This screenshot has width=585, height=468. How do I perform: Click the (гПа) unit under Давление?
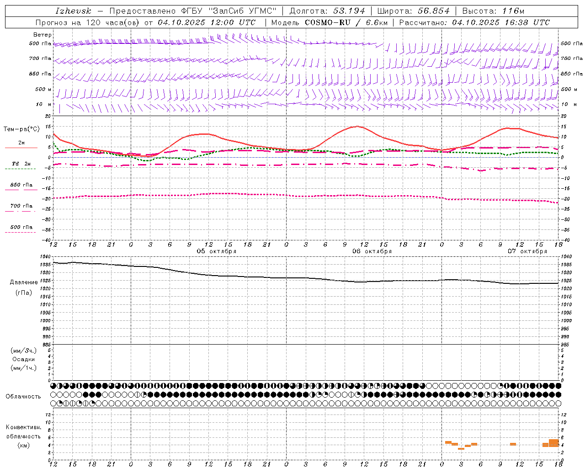[x=23, y=293]
